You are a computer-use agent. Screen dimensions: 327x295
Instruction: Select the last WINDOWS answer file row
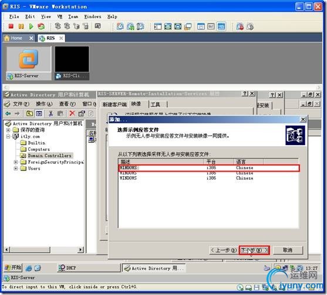point(209,178)
